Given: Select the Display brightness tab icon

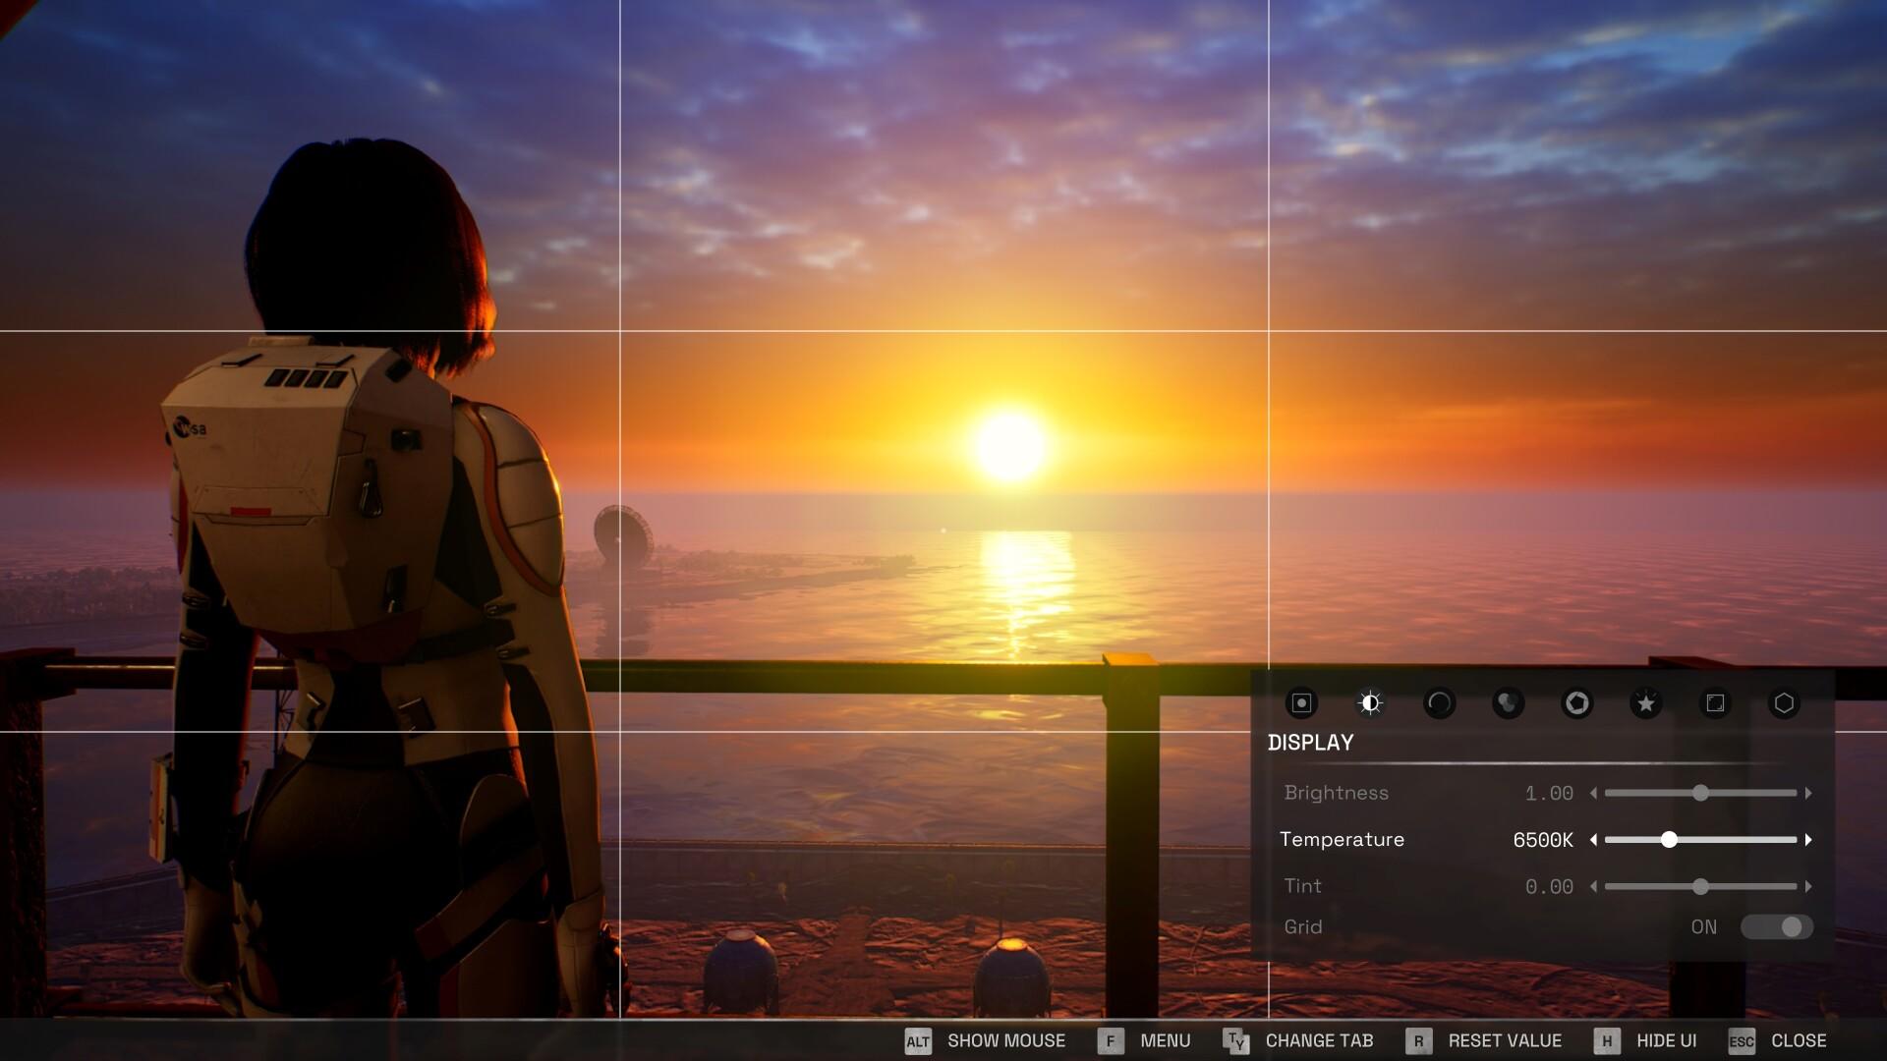Looking at the screenshot, I should [x=1370, y=703].
